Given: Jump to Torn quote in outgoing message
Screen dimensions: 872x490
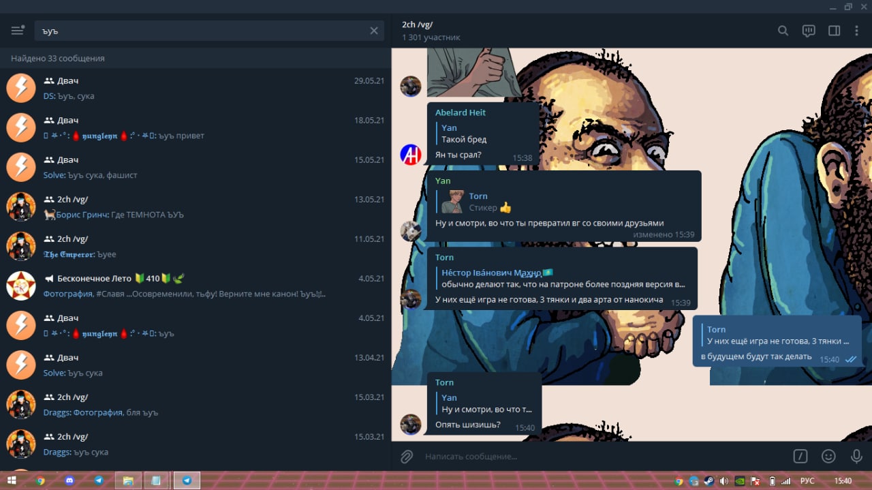Looking at the screenshot, I should pyautogui.click(x=778, y=335).
